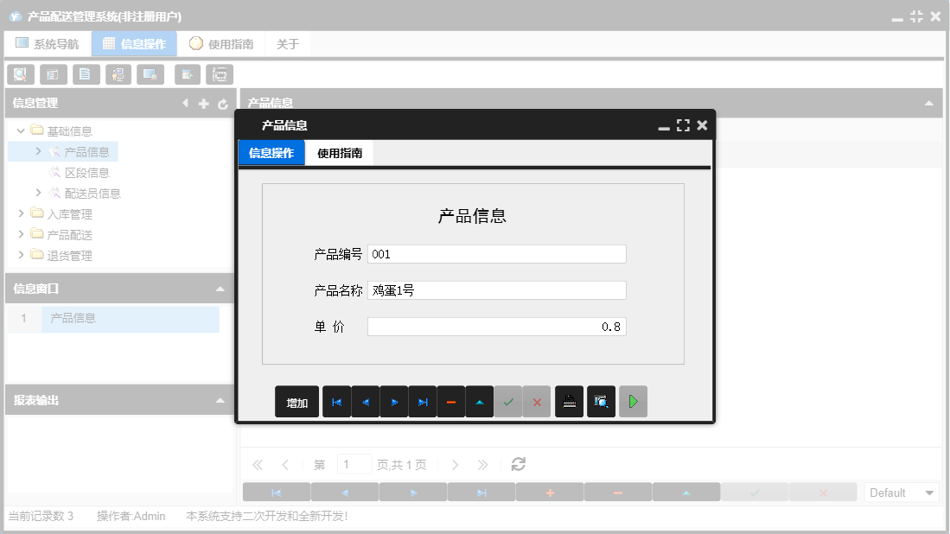The width and height of the screenshot is (950, 534).
Task: Open the 关于 tab
Action: pyautogui.click(x=287, y=43)
